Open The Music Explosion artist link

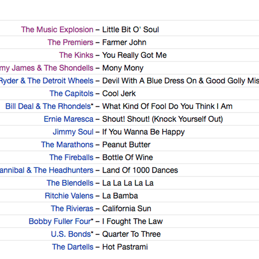[x=57, y=30]
